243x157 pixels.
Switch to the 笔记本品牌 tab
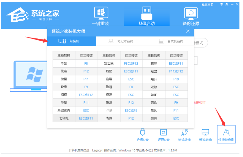(x=121, y=41)
